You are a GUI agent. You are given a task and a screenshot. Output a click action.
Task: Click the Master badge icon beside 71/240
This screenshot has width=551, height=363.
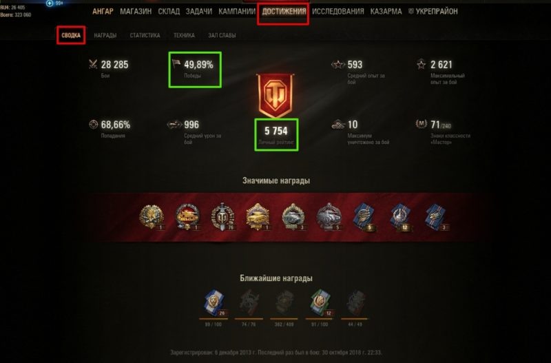click(421, 124)
